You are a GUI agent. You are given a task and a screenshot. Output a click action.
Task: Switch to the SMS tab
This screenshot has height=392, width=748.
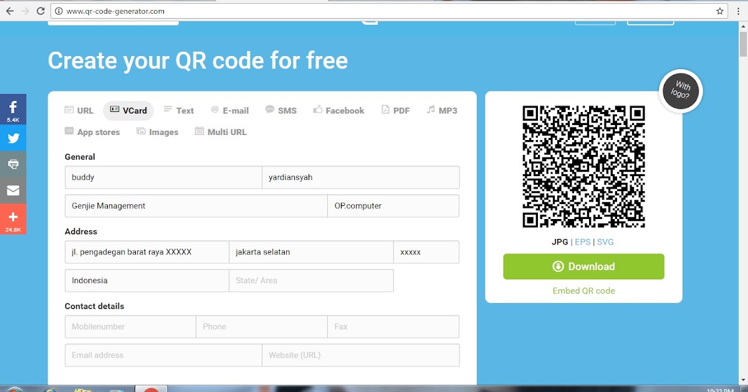coord(281,111)
